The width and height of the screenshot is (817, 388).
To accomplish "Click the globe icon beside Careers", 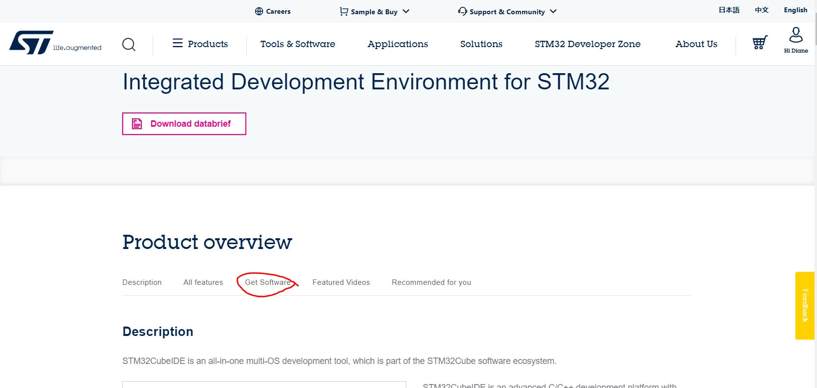I will tap(259, 11).
